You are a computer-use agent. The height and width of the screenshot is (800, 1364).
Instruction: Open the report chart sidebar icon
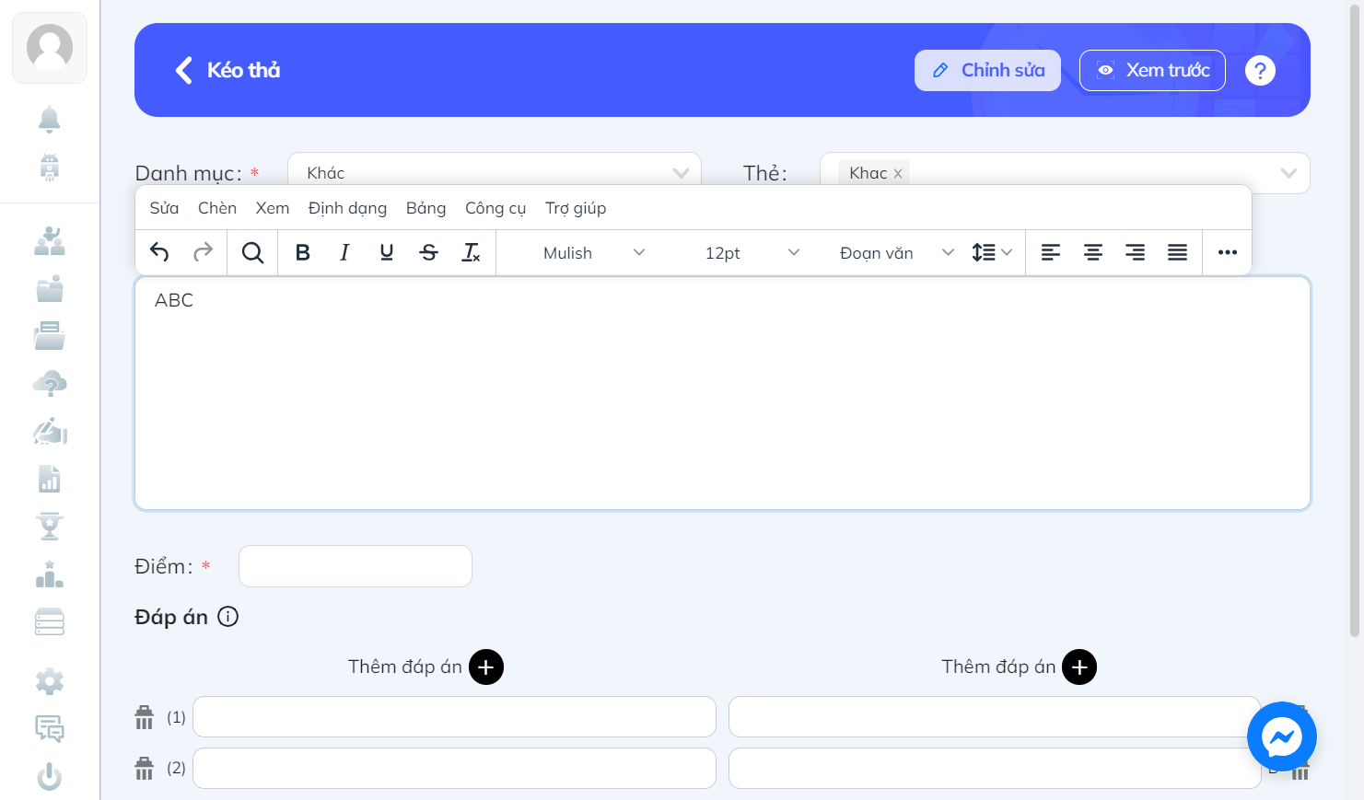tap(50, 479)
